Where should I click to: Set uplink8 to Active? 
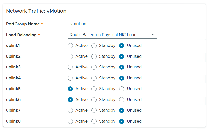70,121
